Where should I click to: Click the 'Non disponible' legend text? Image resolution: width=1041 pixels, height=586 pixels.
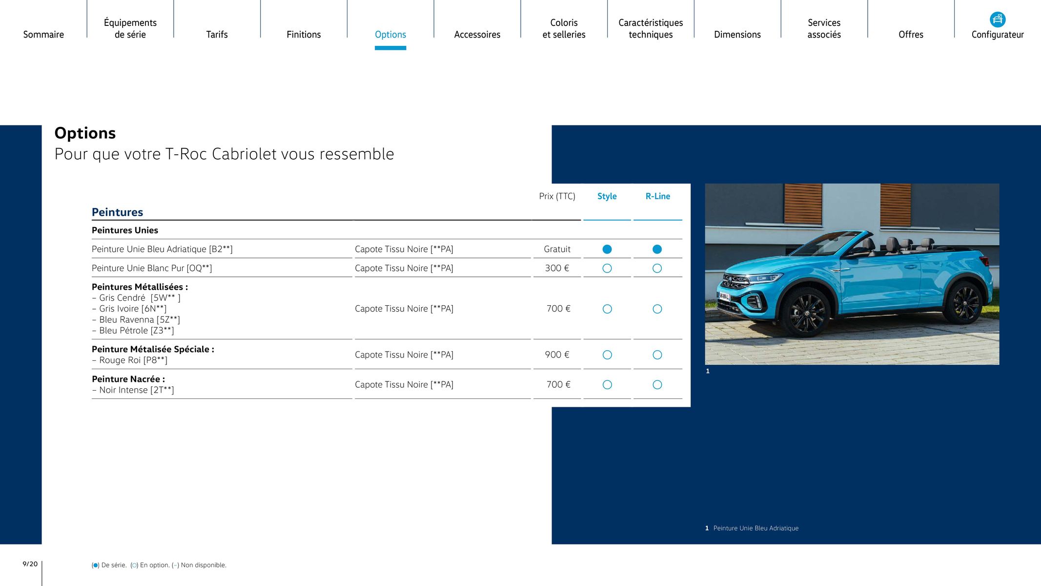coord(204,565)
